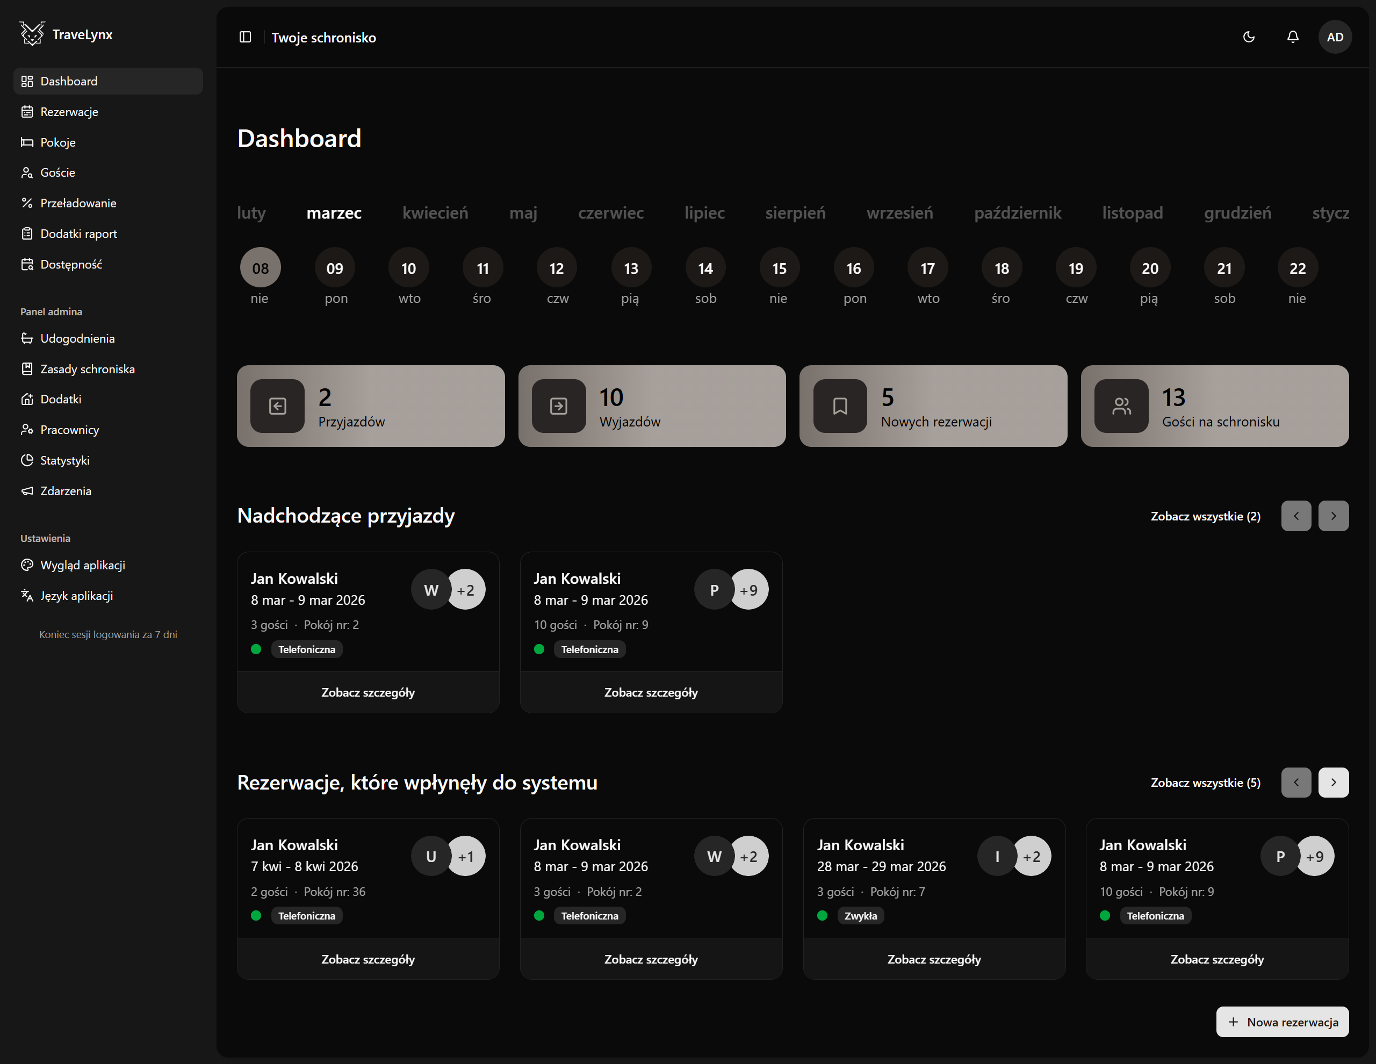Click the Gości na schronisku card
Screen dimensions: 1376x1064
(1214, 407)
